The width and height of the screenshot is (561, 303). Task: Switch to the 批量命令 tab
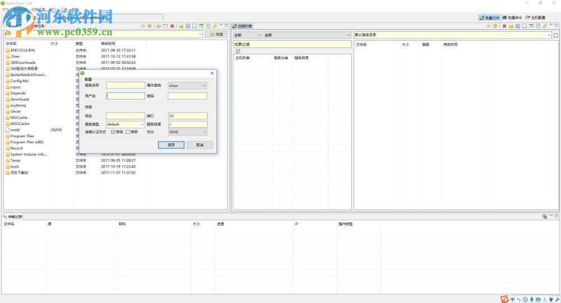click(x=512, y=17)
